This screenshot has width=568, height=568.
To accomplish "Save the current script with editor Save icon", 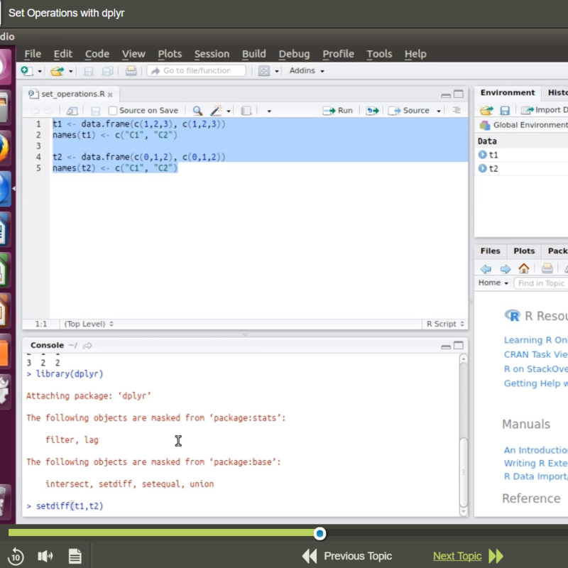I will pyautogui.click(x=95, y=111).
